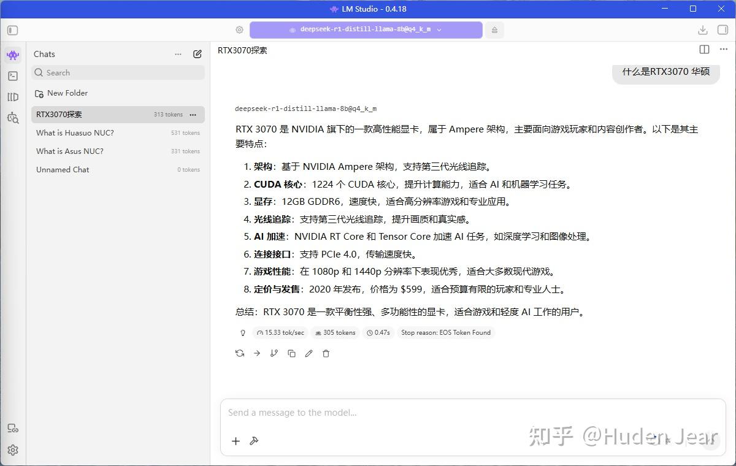The height and width of the screenshot is (466, 736).
Task: Focus the Send a message input
Action: [x=473, y=413]
